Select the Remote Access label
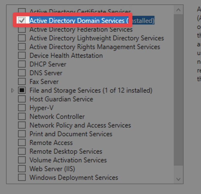Viewport: 201px width, 194px height. 51,143
